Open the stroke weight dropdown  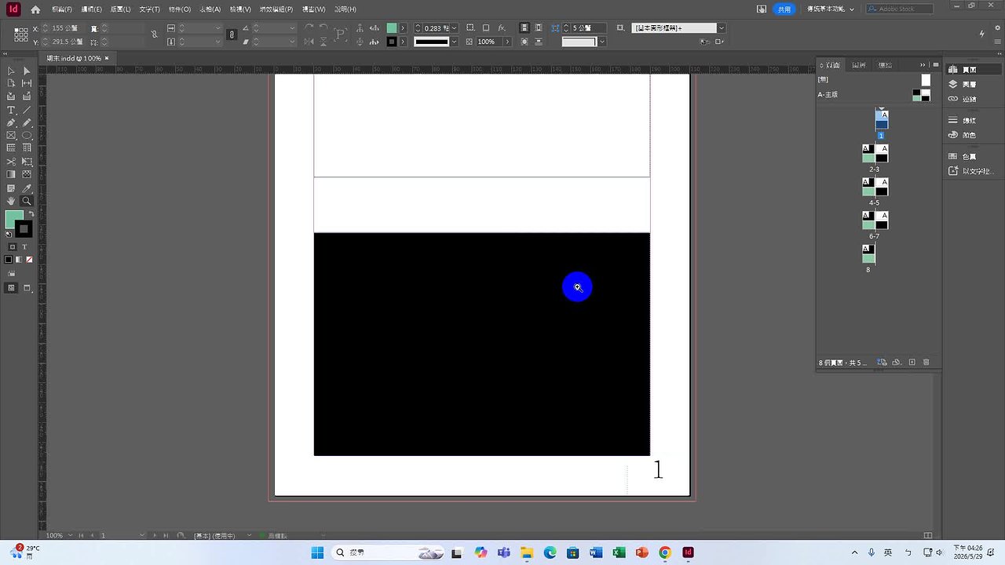(455, 28)
